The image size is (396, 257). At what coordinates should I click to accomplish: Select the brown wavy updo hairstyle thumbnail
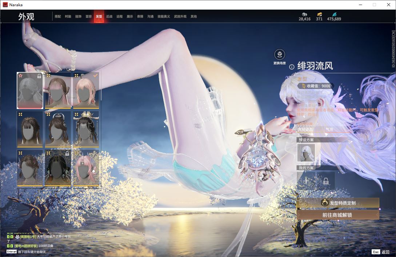point(30,168)
